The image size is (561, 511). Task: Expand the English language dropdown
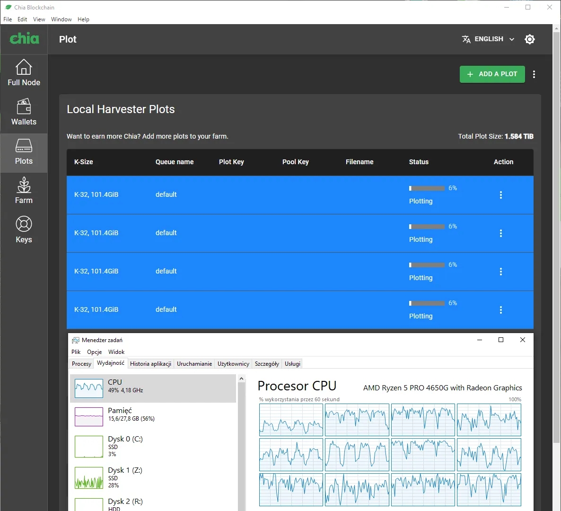tap(488, 39)
